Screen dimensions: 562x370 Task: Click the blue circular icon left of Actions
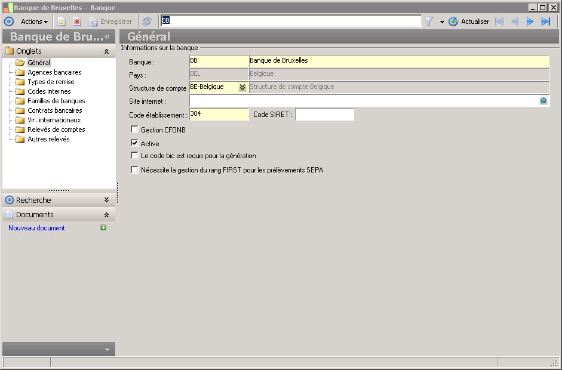[9, 21]
